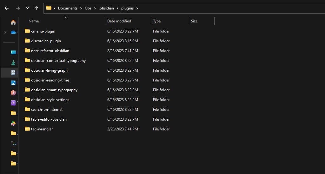Viewport: 325px width, 174px height.
Task: Expand the chevron after Documents in breadcrumb
Action: [x=81, y=8]
